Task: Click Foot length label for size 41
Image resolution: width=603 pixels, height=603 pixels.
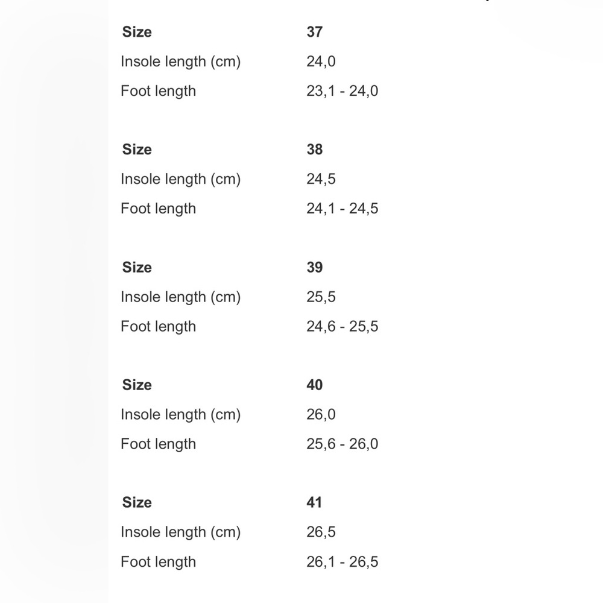Action: tap(159, 562)
